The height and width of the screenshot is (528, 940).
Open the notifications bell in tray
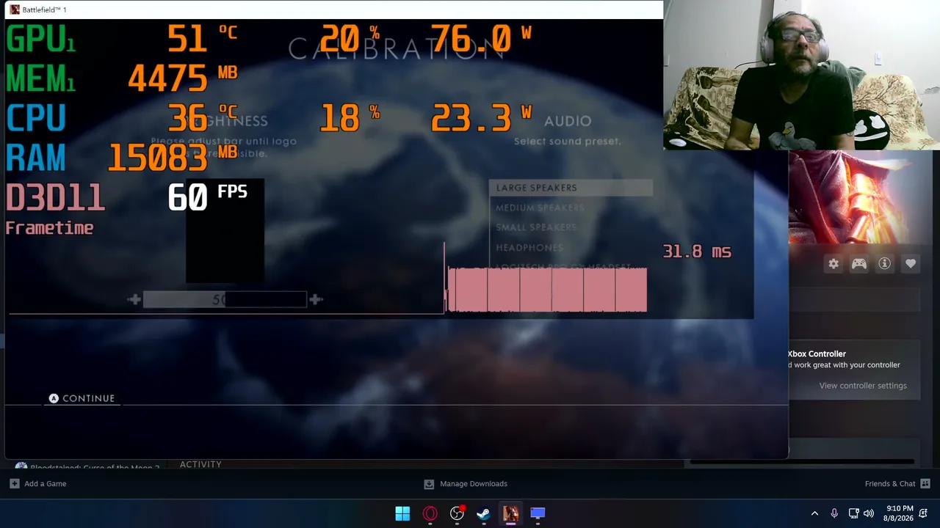[925, 513]
